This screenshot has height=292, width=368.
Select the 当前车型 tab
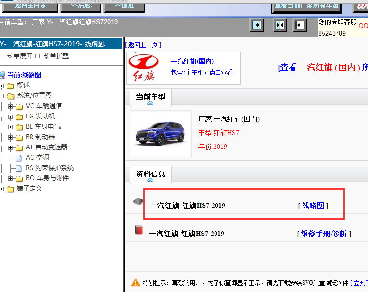tap(151, 97)
